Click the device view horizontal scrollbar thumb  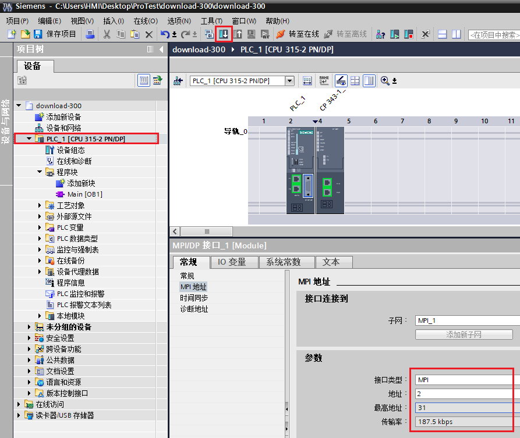click(x=207, y=232)
